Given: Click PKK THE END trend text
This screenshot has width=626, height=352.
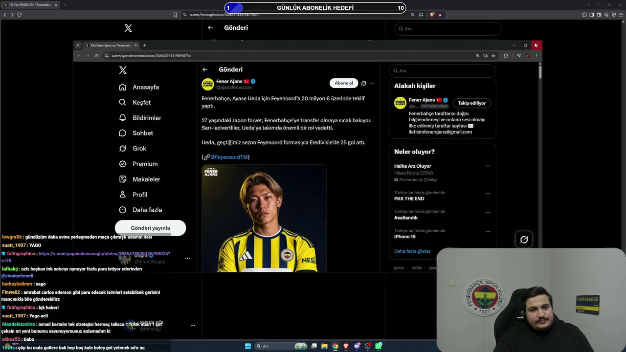Looking at the screenshot, I should click(x=409, y=199).
